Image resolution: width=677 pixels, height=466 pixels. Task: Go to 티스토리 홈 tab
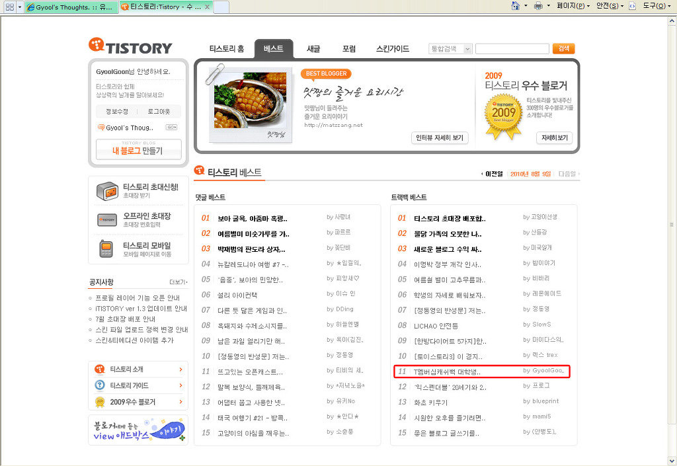pyautogui.click(x=227, y=49)
